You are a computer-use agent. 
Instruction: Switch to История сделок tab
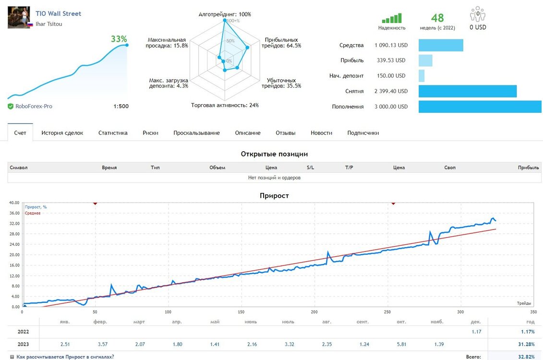pos(62,132)
